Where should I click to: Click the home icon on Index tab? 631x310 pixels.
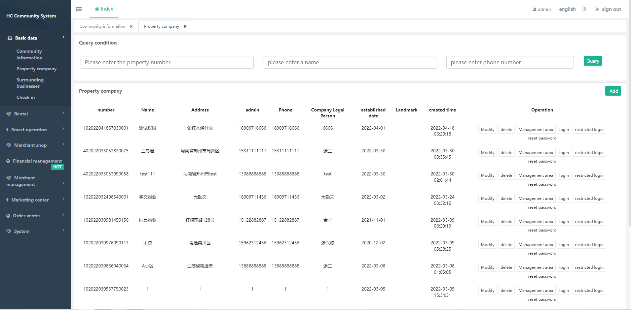(97, 9)
